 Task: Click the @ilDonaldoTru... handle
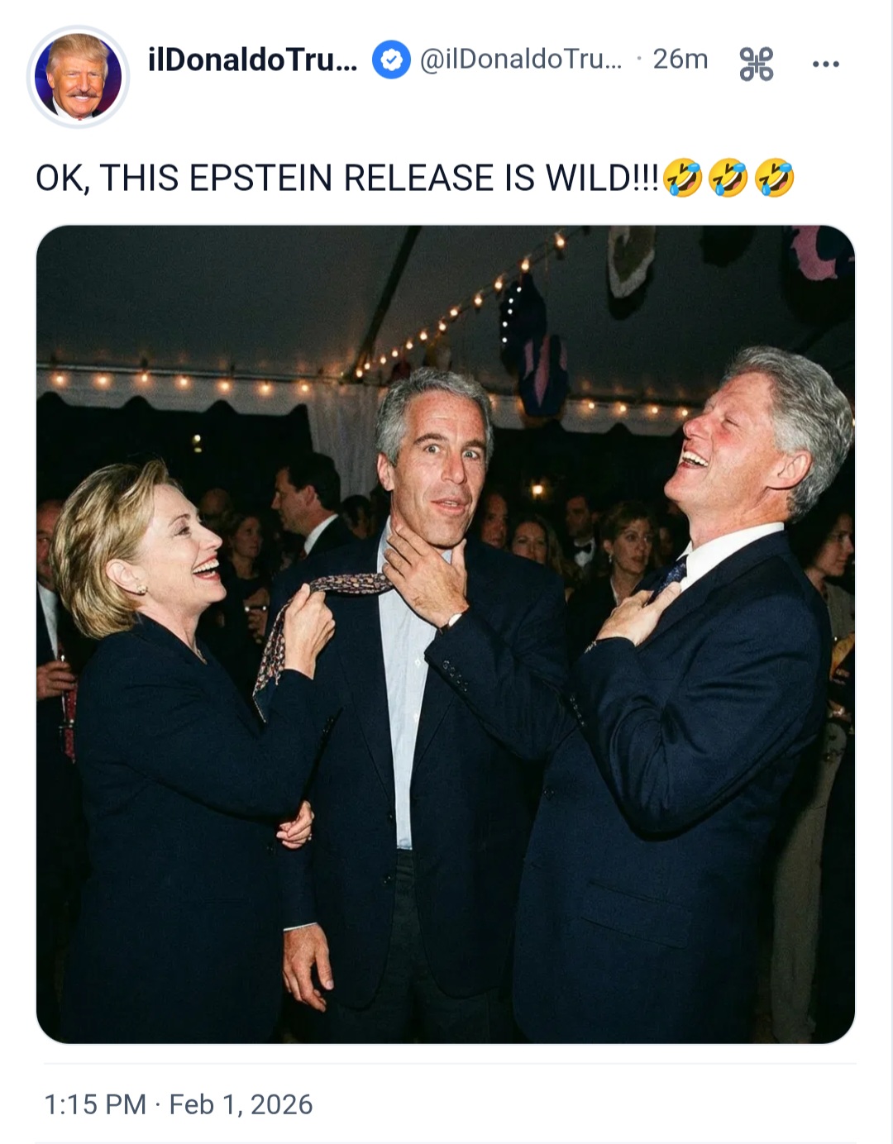tap(521, 60)
